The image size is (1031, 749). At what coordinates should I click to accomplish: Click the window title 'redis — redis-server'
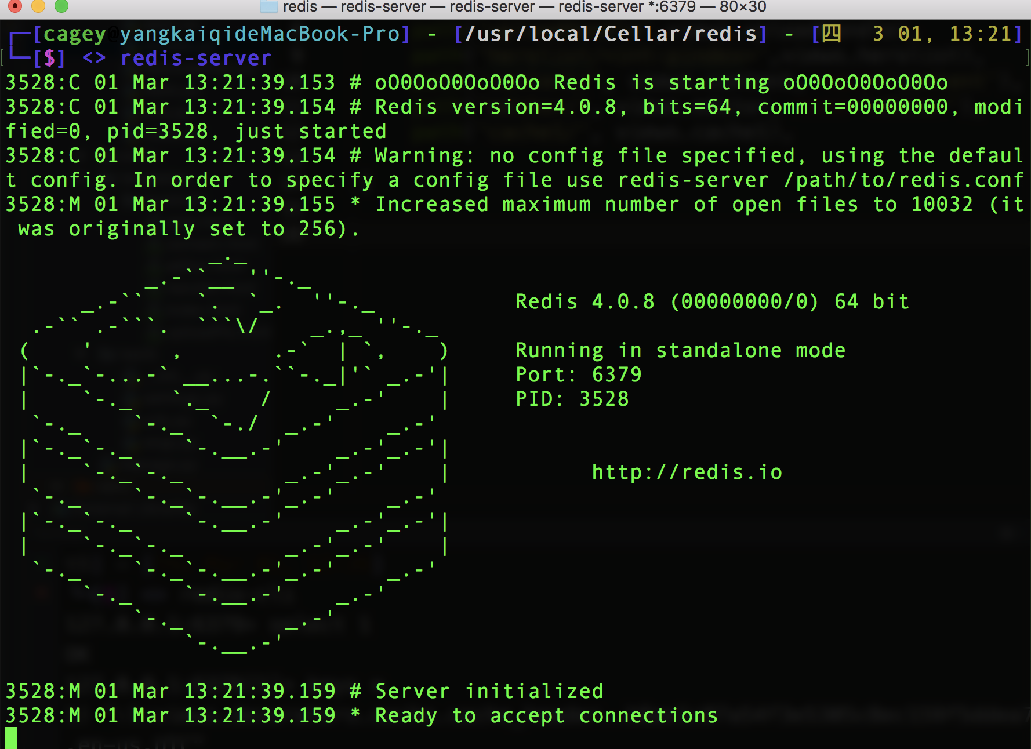click(x=525, y=6)
